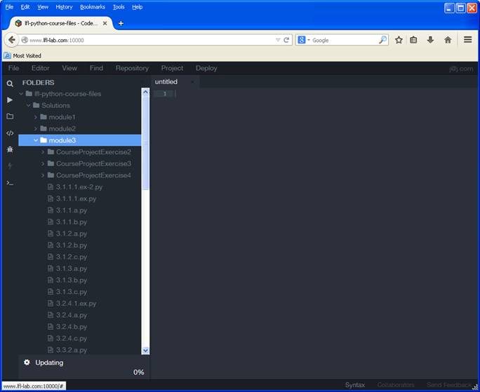This screenshot has width=480, height=392.
Task: Open the Firefox downloads arrow icon
Action: click(x=430, y=40)
